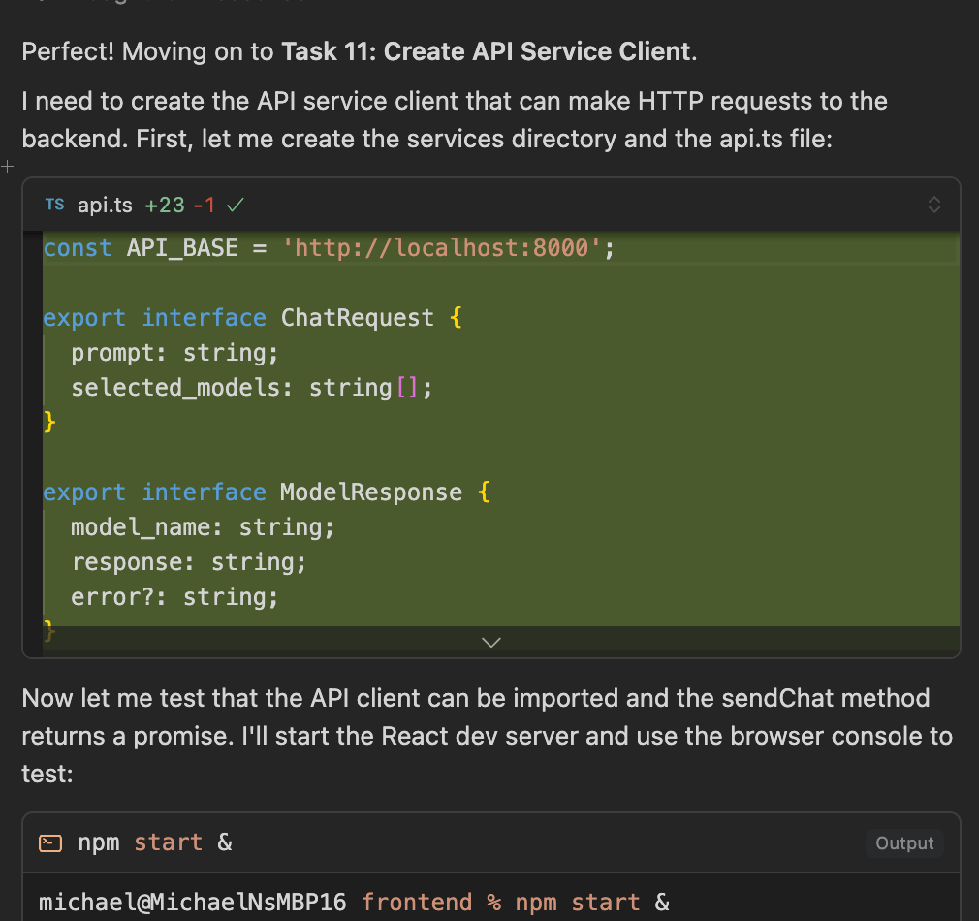This screenshot has height=921, width=979.
Task: Click the terminal icon next to npm start
Action: (x=48, y=842)
